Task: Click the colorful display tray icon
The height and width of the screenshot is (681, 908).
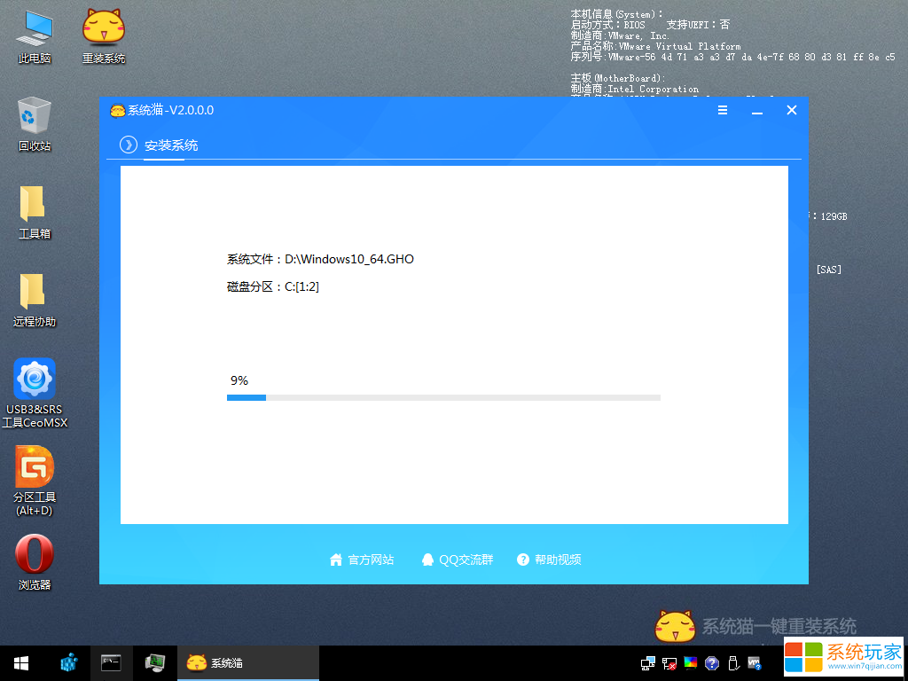Action: [x=691, y=663]
